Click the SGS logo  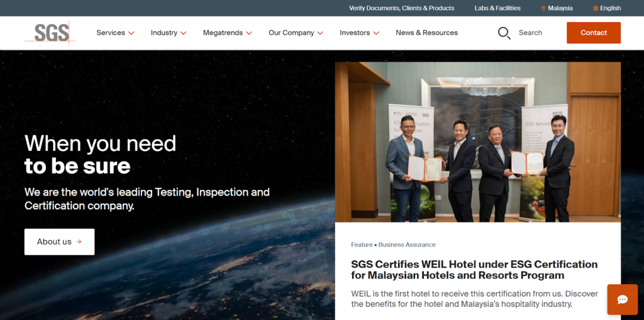coord(50,33)
